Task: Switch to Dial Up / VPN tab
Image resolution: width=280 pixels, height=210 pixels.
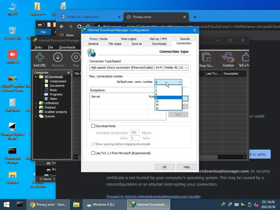Action: (x=158, y=39)
